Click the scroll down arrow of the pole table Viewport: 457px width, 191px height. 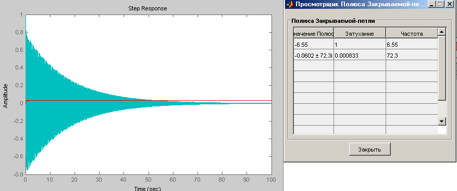[x=442, y=121]
